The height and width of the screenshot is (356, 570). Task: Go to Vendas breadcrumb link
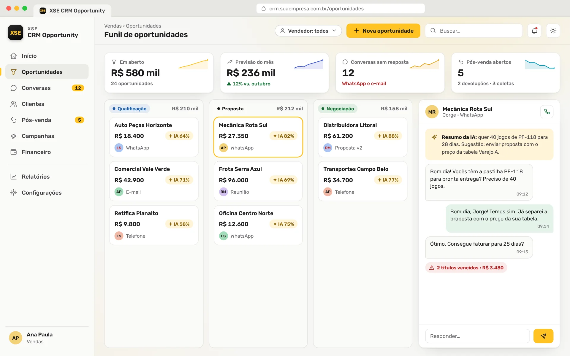(113, 26)
